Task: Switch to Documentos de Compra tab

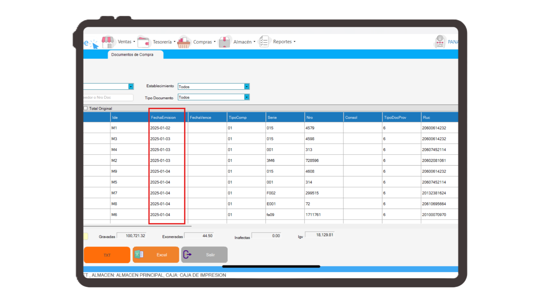Action: coord(132,54)
